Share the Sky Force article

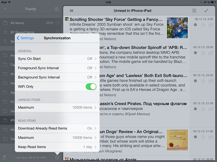point(211,25)
